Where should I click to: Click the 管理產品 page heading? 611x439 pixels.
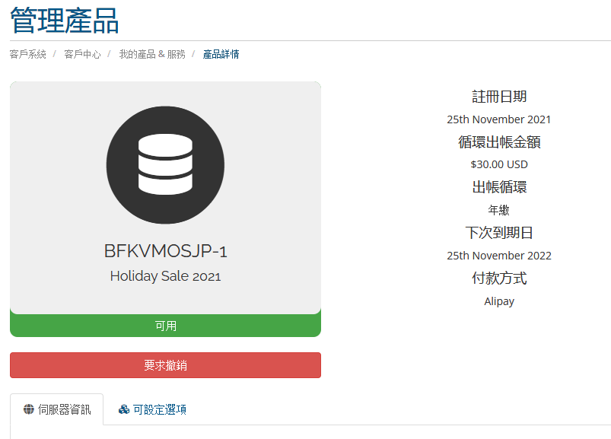pos(64,21)
